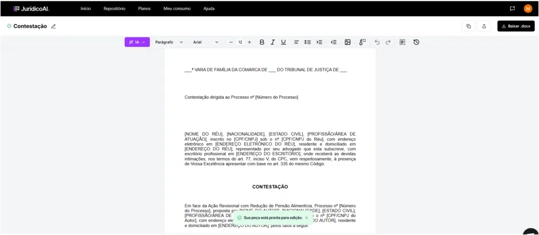539x235 pixels.
Task: Click the placeholder fields icon in toolbar
Action: point(362,42)
